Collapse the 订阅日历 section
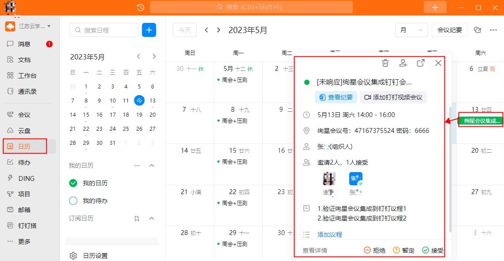This screenshot has width=504, height=261. 152,219
